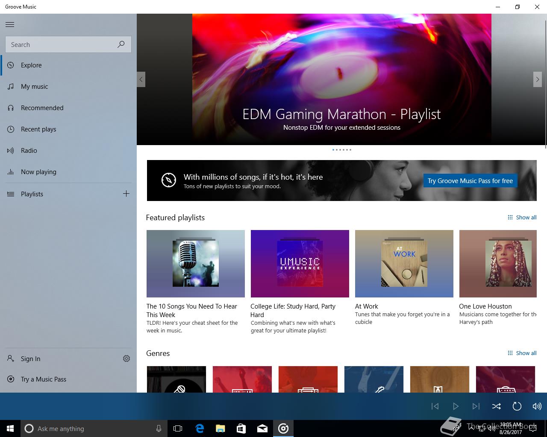Open the Explore section
The width and height of the screenshot is (547, 437).
[68, 65]
